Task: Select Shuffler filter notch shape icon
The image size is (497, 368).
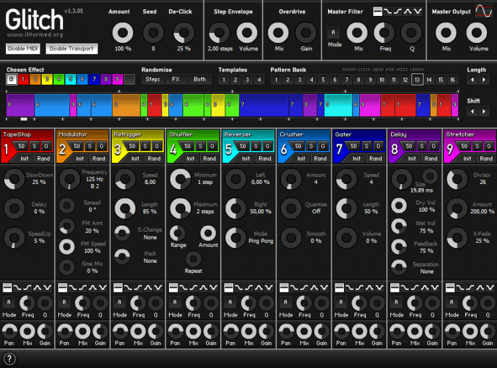Action: coord(213,287)
